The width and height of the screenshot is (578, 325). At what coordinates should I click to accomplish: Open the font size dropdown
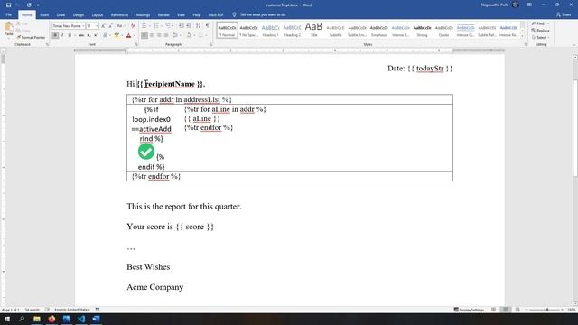(97, 26)
